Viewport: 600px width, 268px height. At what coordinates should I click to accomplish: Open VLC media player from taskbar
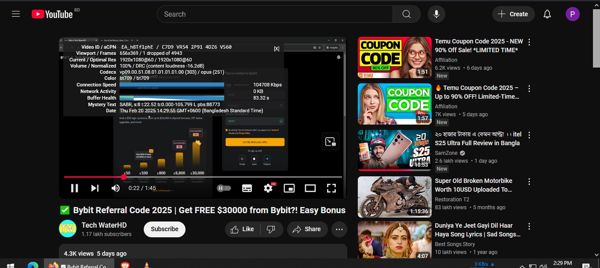[x=147, y=265]
